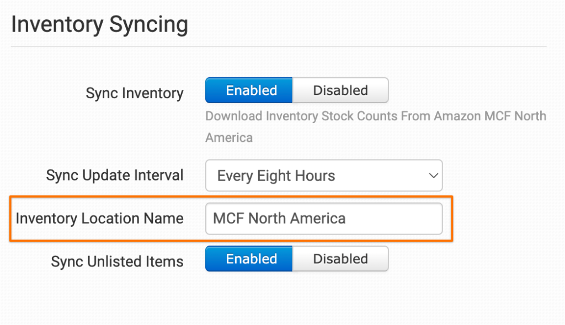This screenshot has height=325, width=565.
Task: Click the 'Sync Update Interval' label
Action: coord(115,175)
